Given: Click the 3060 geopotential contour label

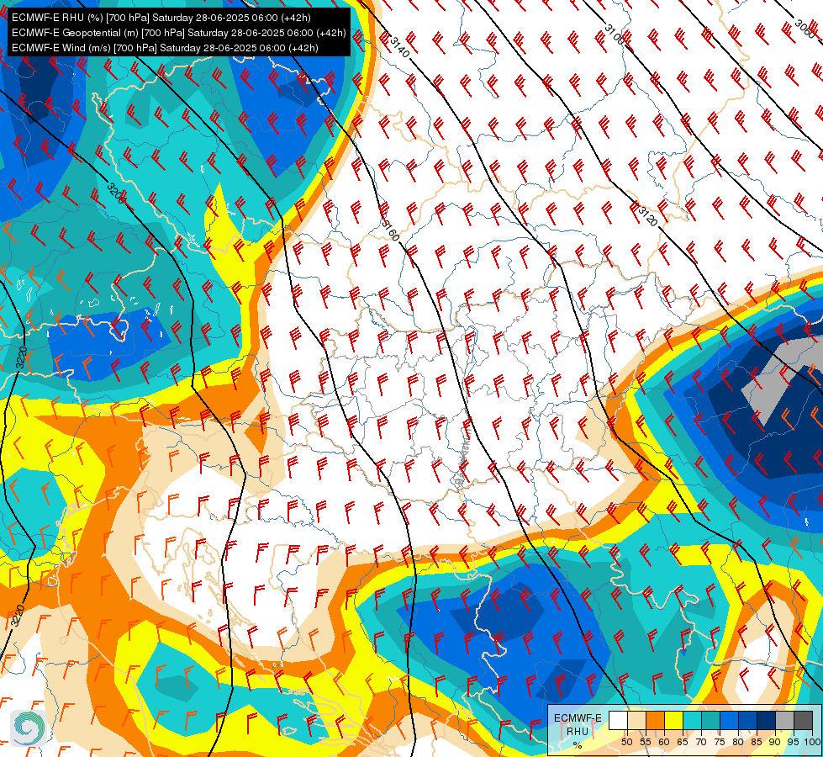Looking at the screenshot, I should [x=805, y=29].
